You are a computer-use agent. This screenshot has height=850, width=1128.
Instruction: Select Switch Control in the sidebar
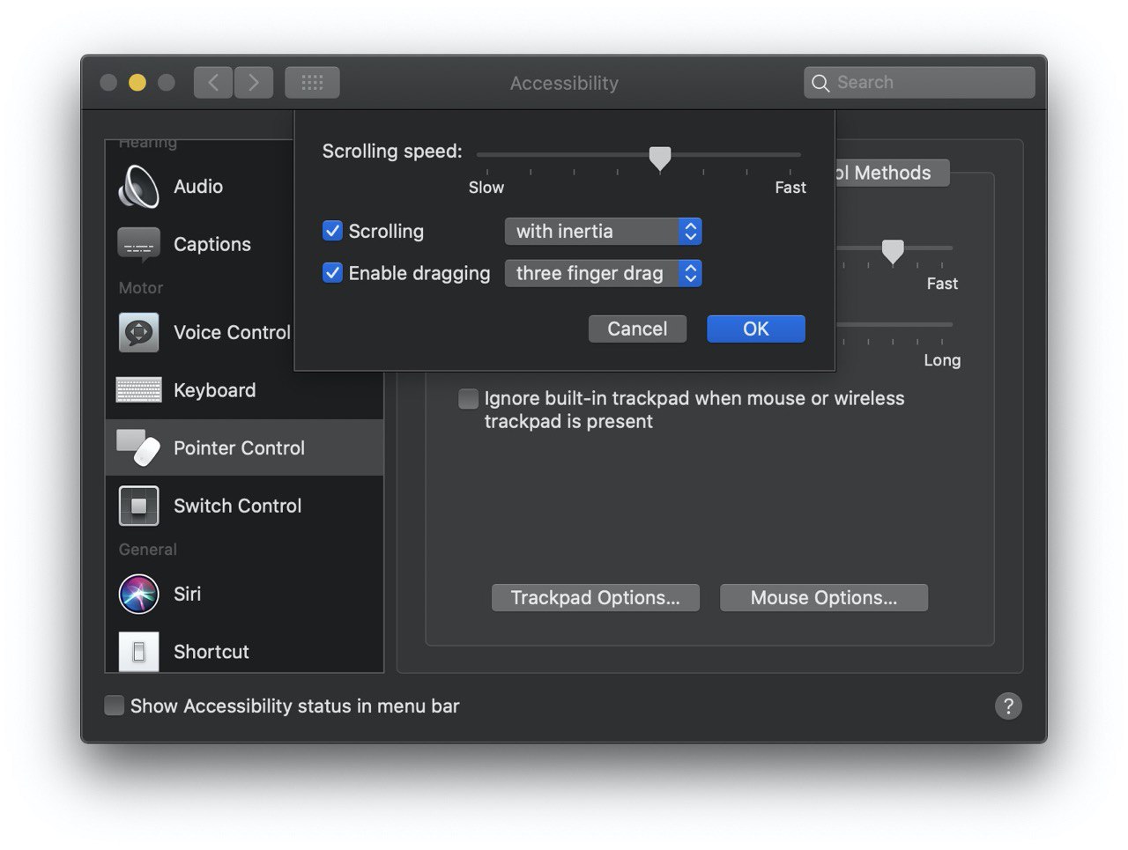244,506
